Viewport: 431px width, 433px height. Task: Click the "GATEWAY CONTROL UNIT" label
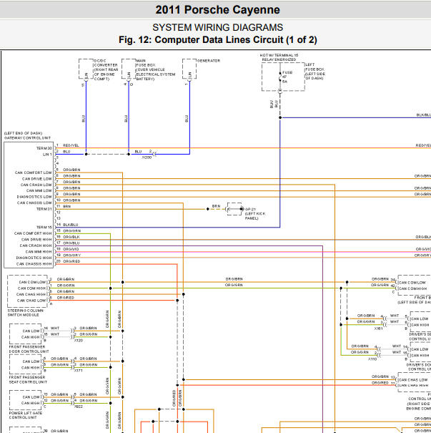(x=27, y=138)
